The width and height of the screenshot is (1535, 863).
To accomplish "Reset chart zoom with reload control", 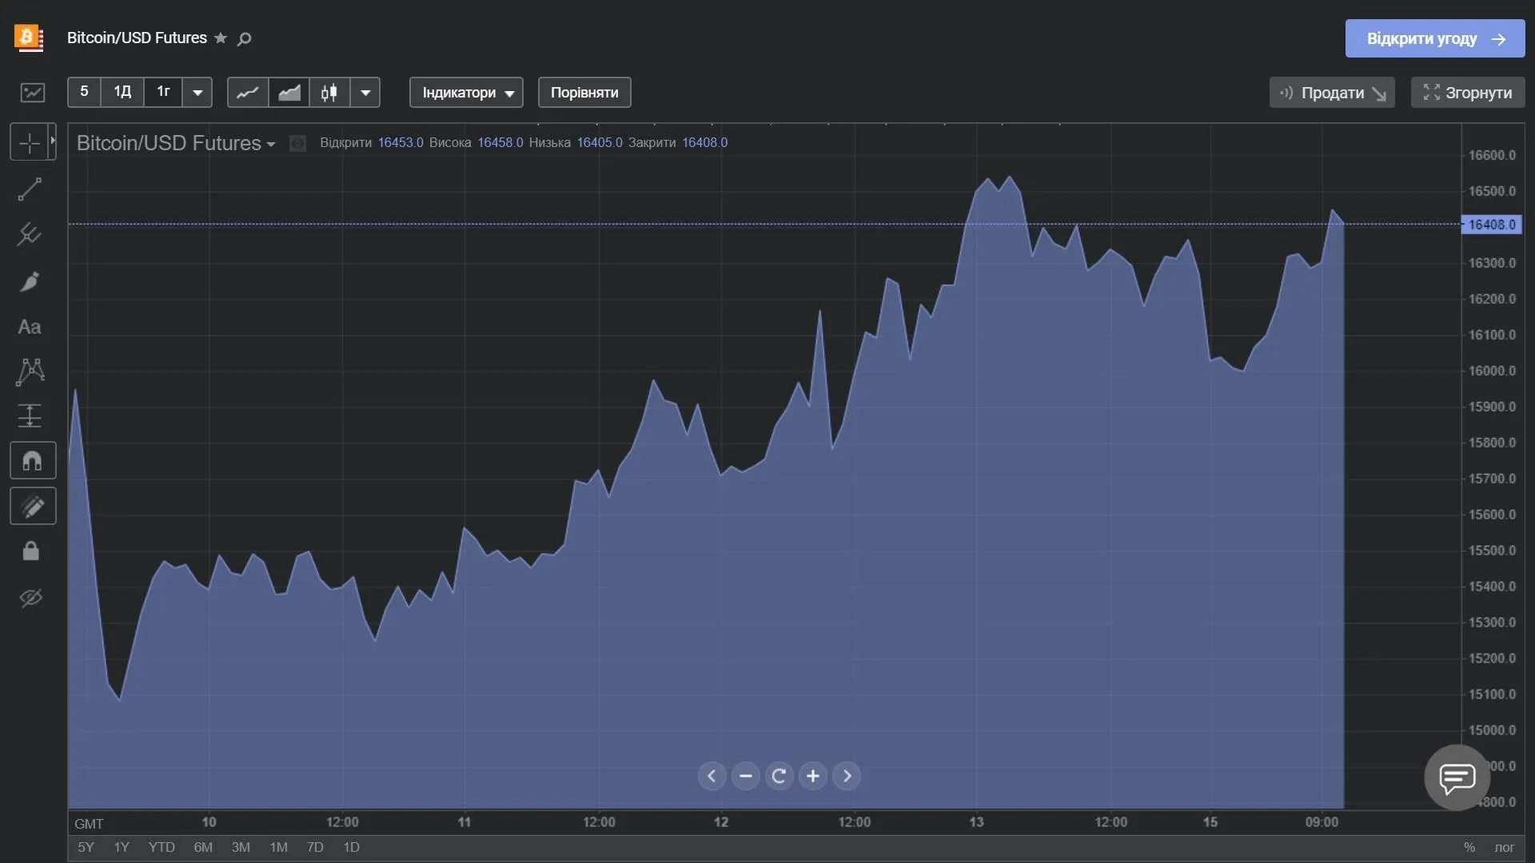I will click(x=779, y=775).
